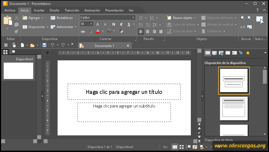
Task: Switch mini sorter to outline view
Action: (x=13, y=51)
